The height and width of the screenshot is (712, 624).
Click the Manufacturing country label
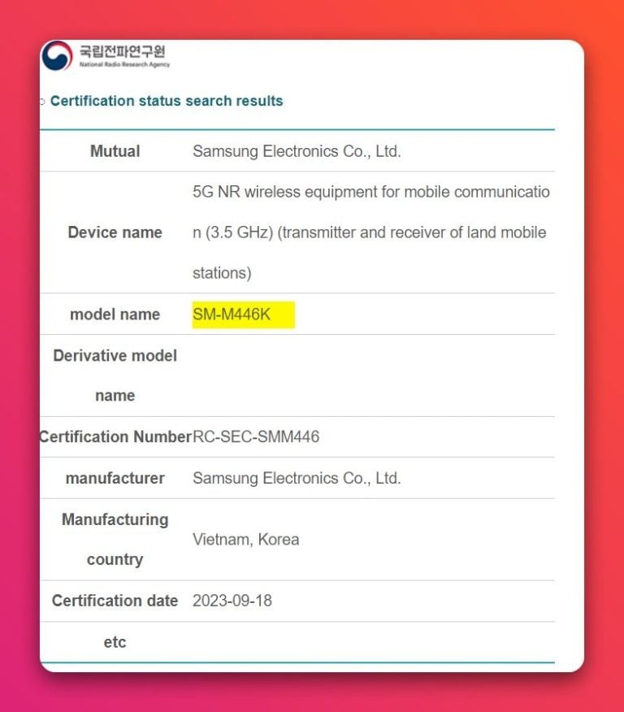point(115,539)
